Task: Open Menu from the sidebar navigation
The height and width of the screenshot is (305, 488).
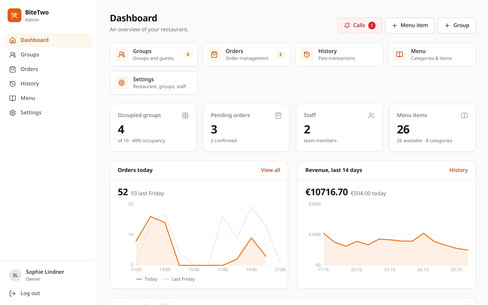Action: tap(48, 98)
